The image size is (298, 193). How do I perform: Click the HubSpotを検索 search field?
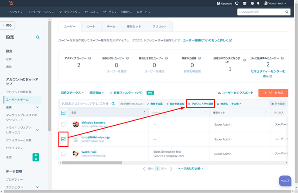(261, 12)
